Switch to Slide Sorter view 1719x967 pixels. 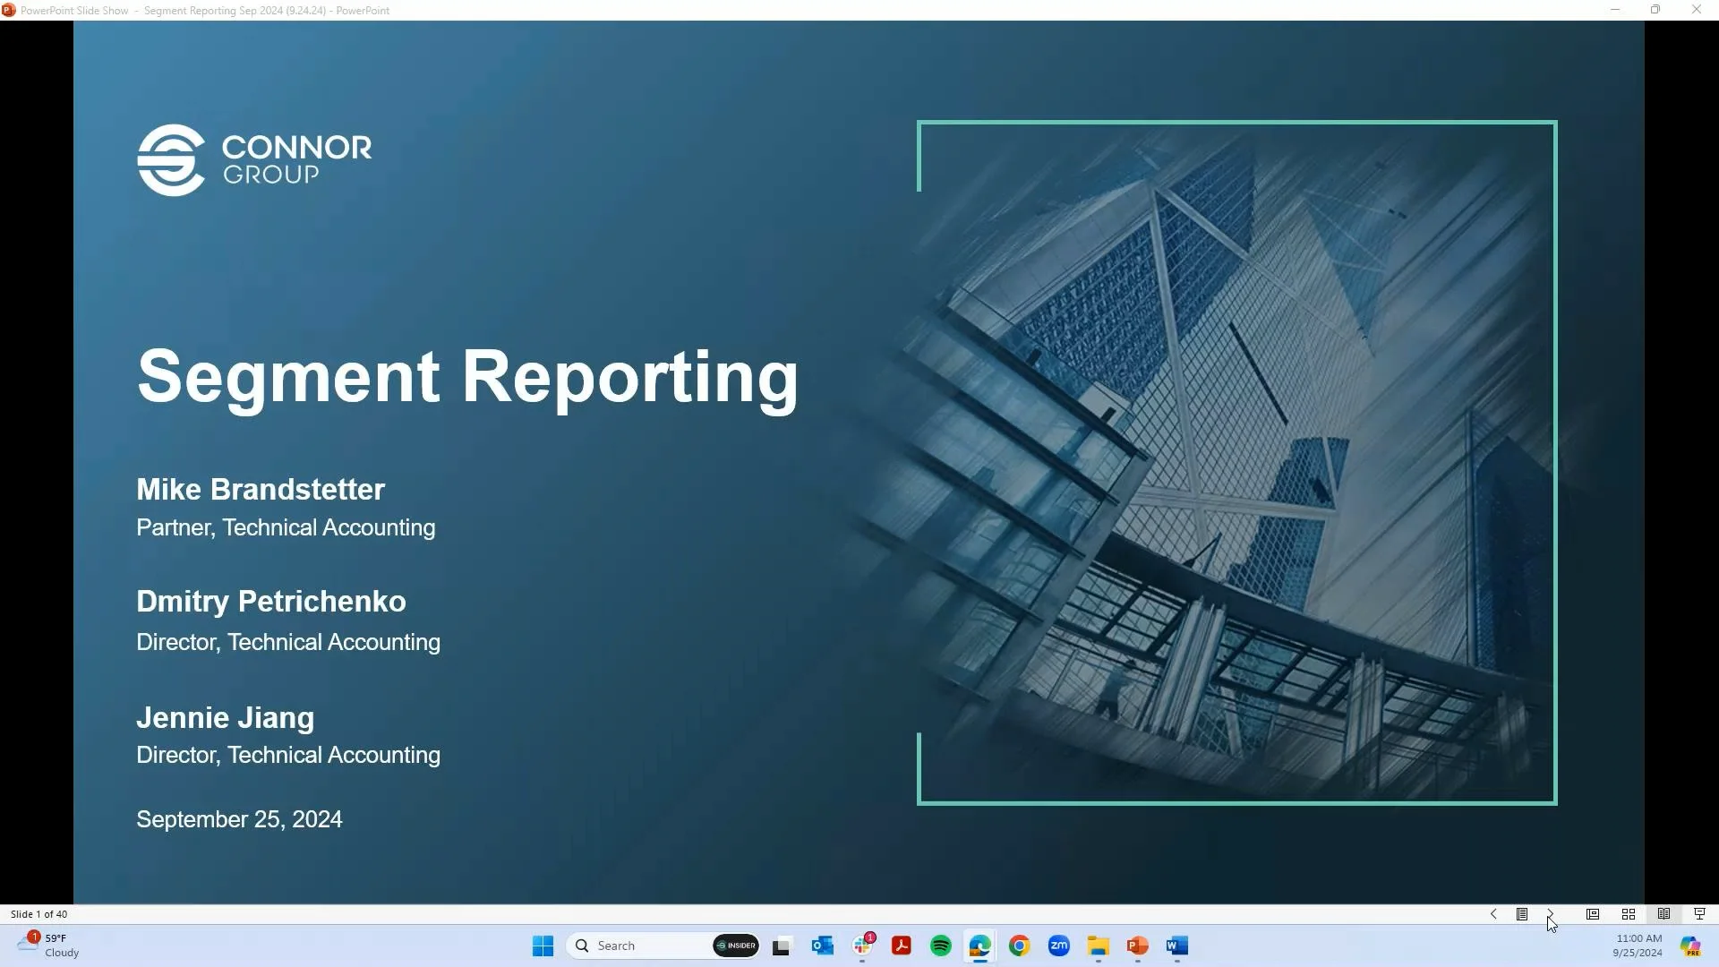click(1629, 914)
